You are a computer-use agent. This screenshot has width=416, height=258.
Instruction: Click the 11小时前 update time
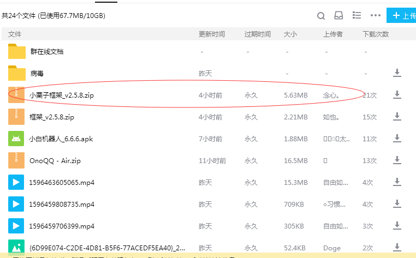click(212, 161)
